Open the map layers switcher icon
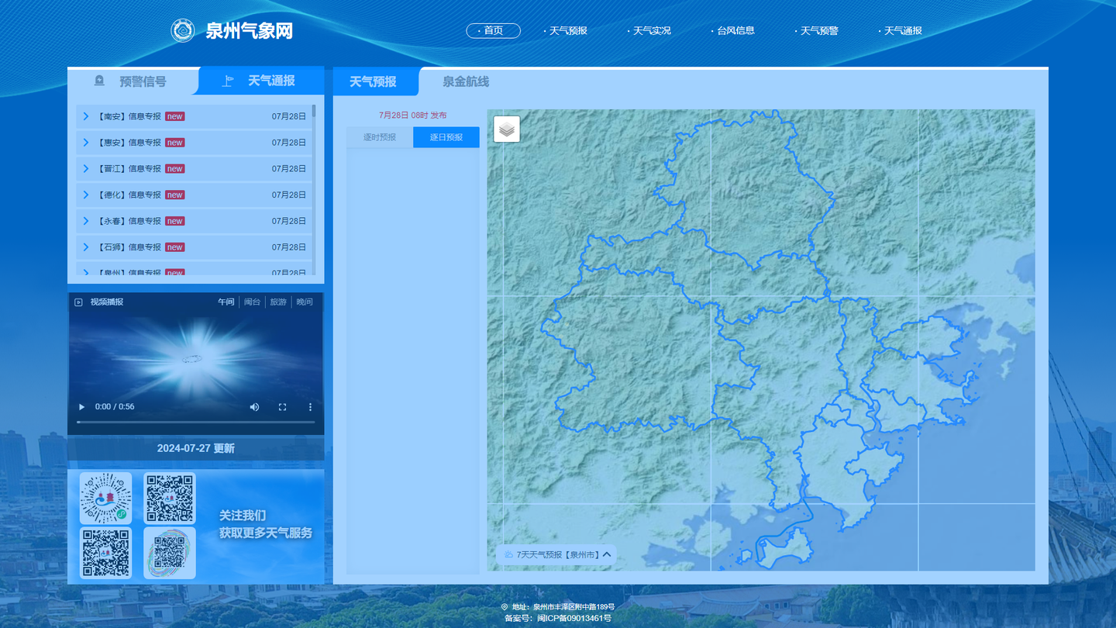Image resolution: width=1116 pixels, height=628 pixels. tap(507, 129)
